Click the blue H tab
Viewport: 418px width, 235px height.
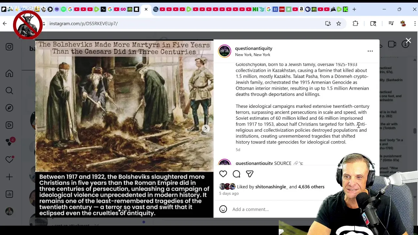275,9
